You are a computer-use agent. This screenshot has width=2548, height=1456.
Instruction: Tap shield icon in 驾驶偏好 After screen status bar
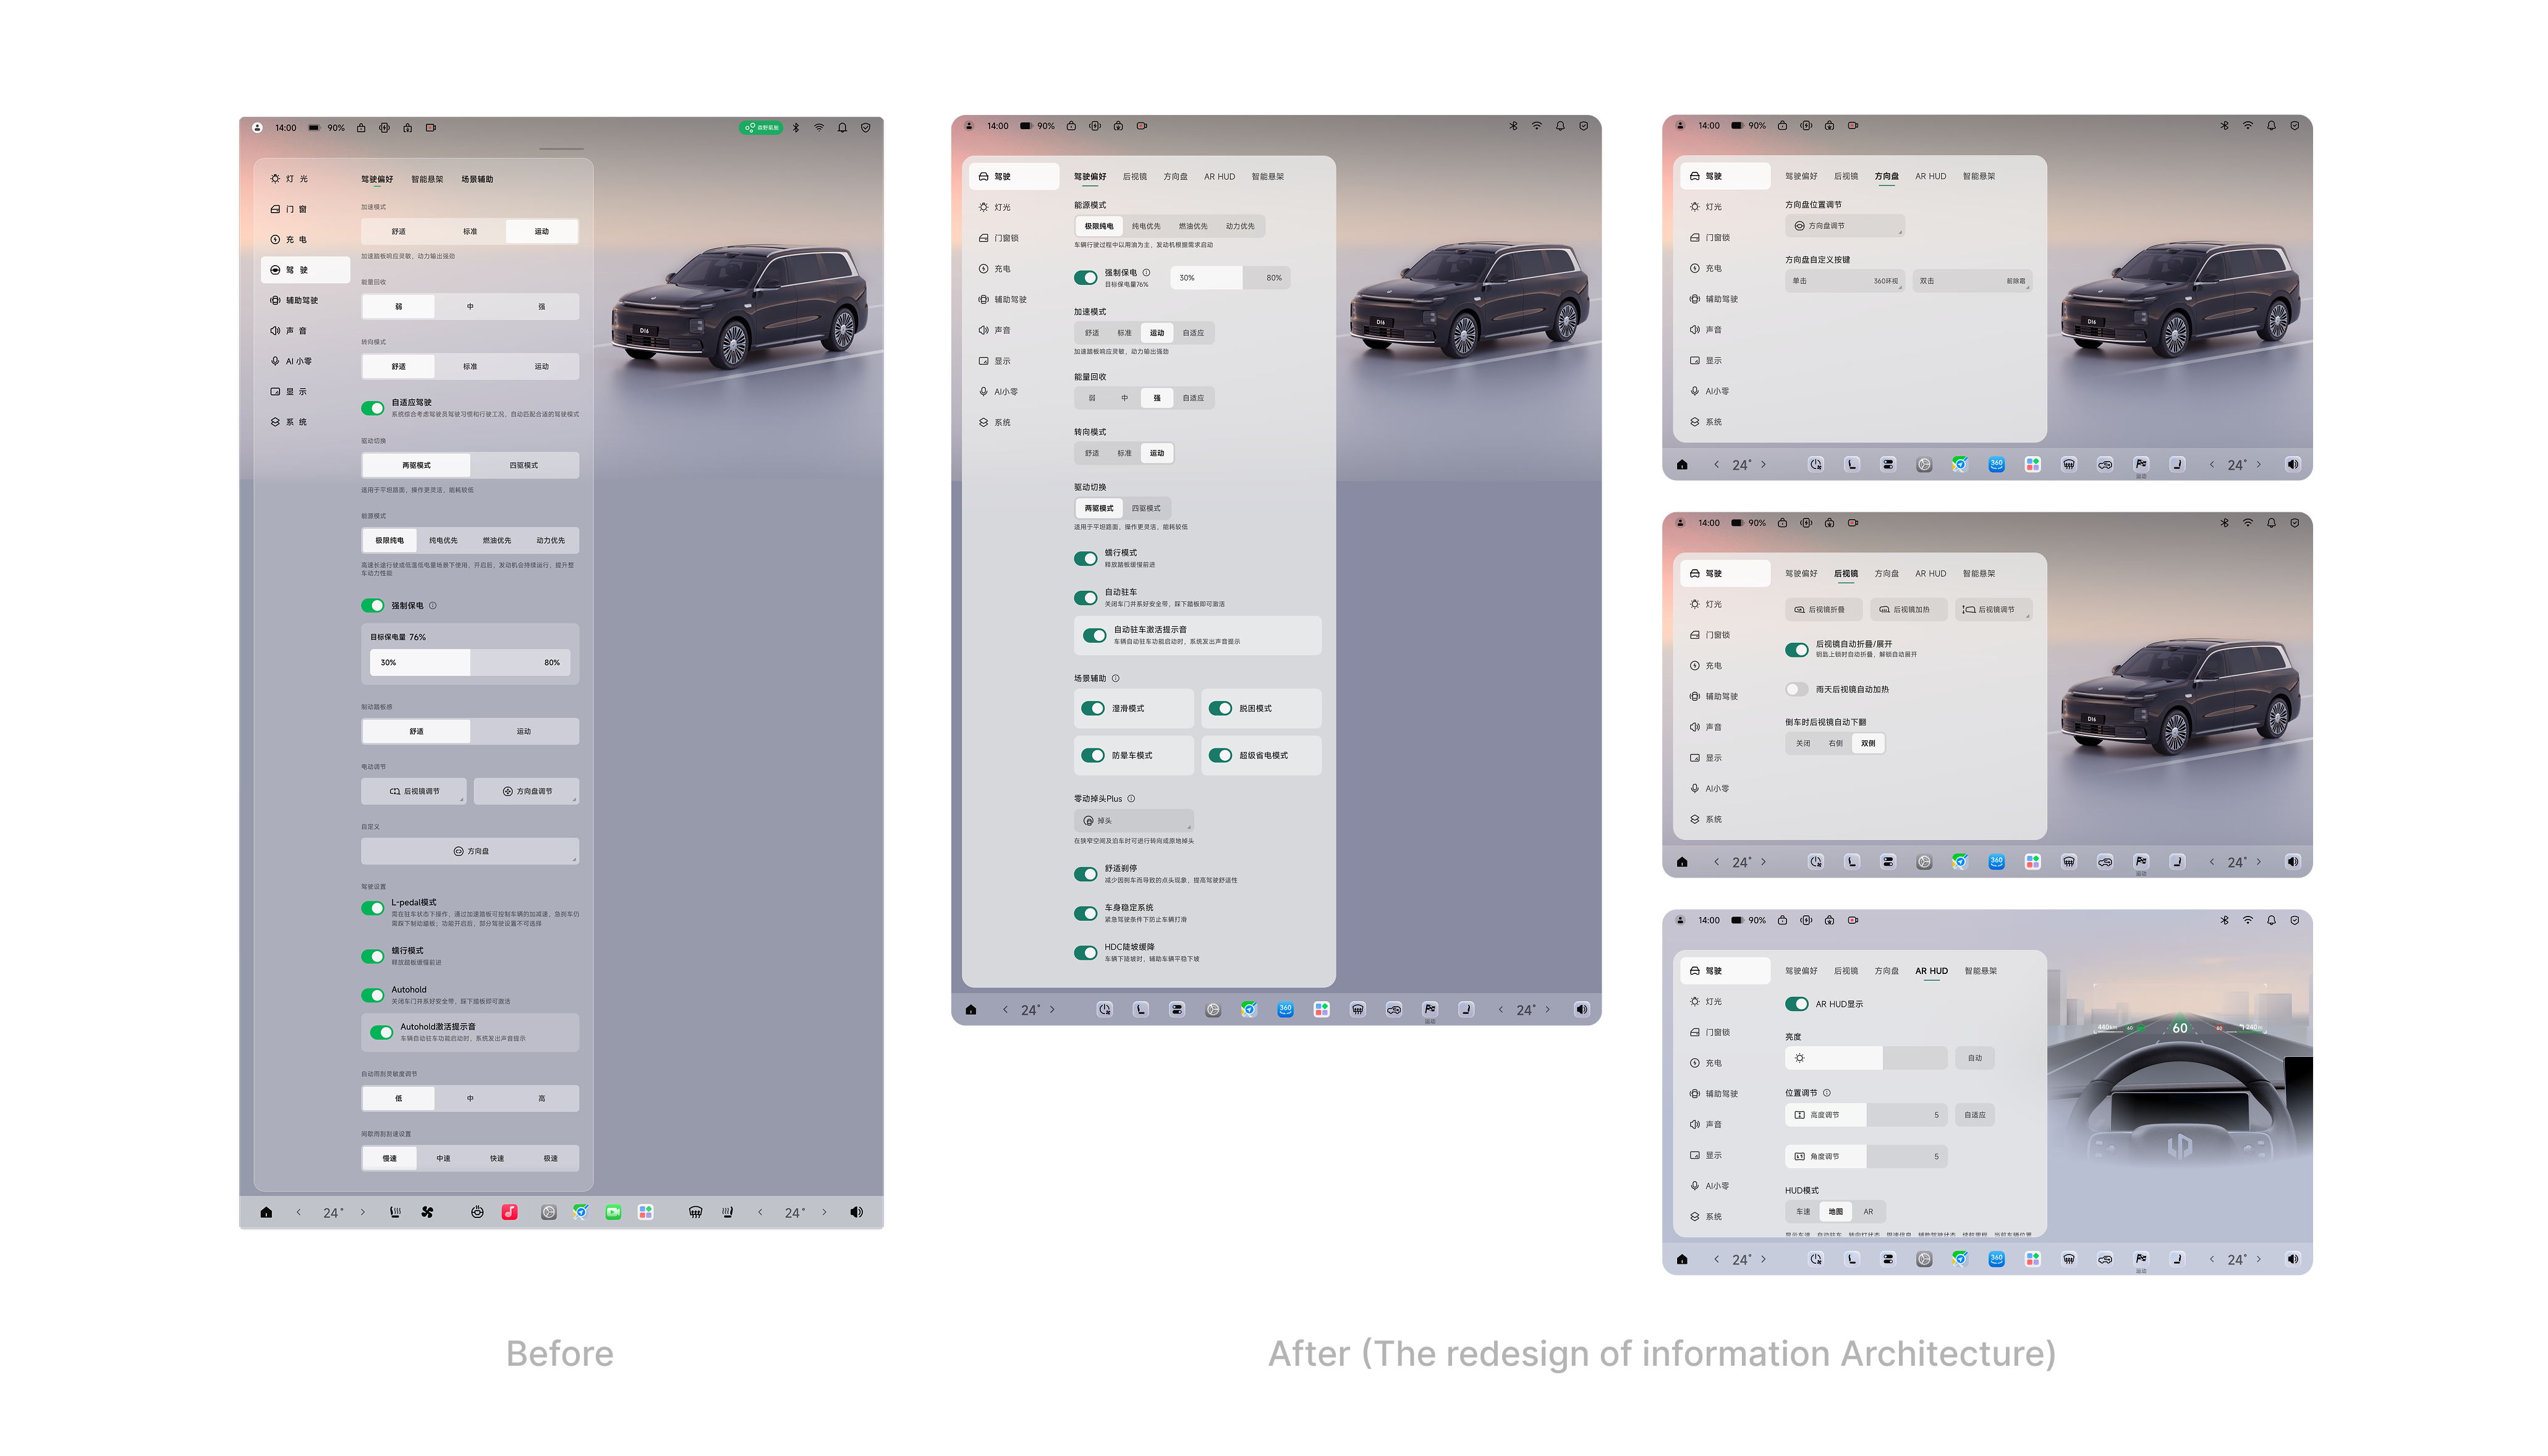(x=1583, y=126)
